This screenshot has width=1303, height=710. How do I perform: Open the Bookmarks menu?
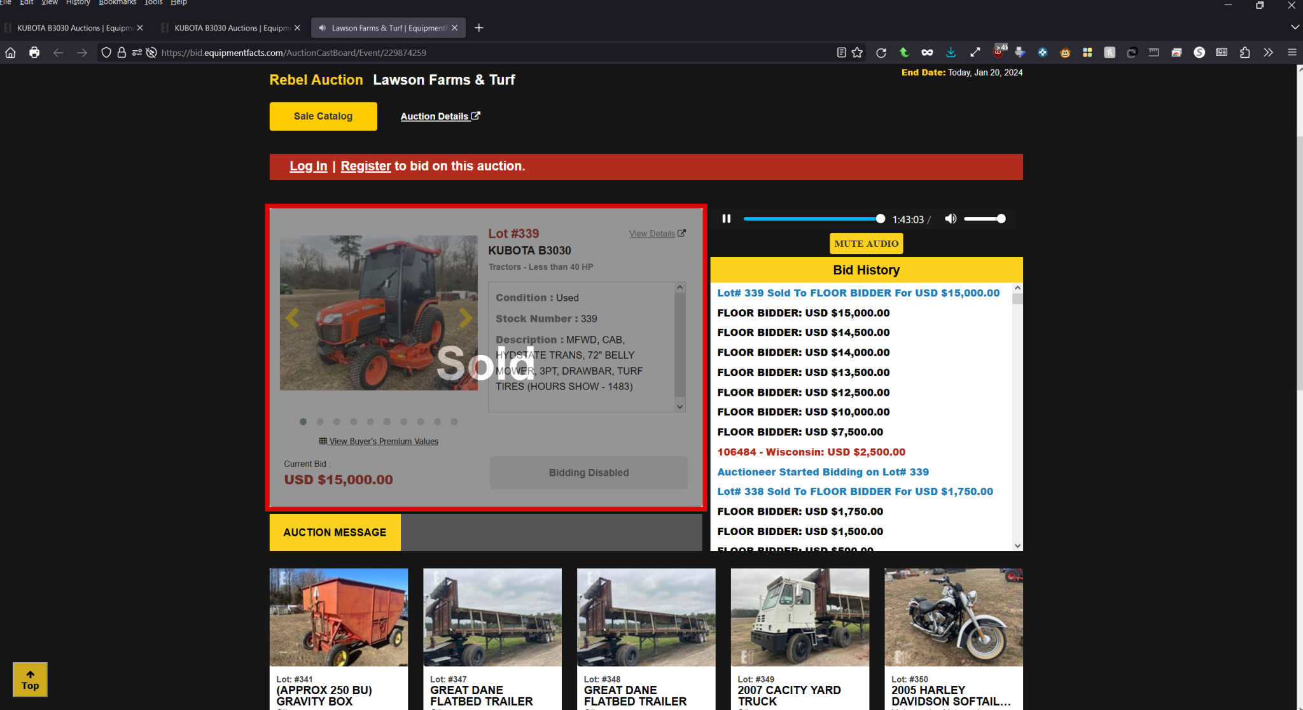coord(117,3)
